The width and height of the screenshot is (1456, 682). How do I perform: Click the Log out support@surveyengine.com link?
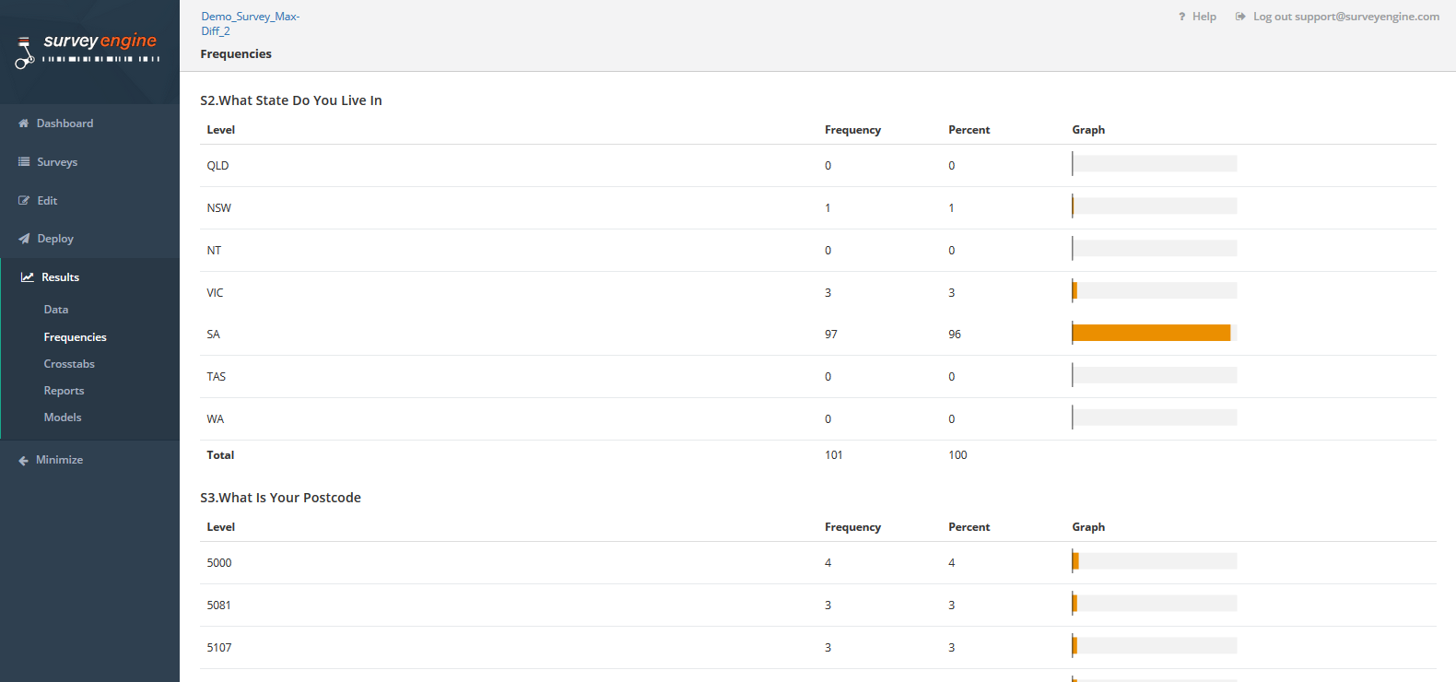pyautogui.click(x=1345, y=17)
